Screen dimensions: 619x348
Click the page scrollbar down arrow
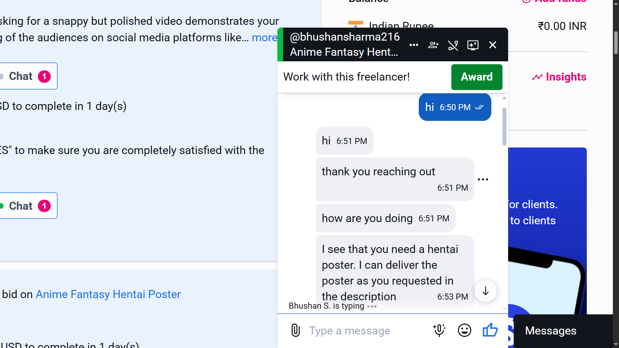coord(616,344)
